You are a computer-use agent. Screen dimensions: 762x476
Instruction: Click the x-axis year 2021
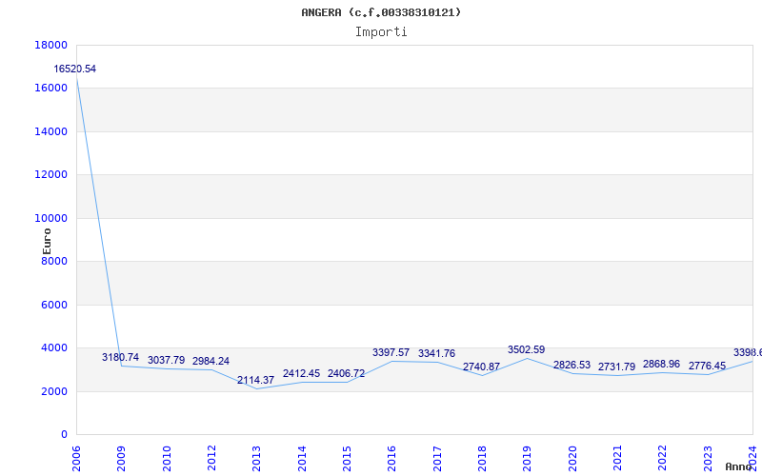coord(617,459)
